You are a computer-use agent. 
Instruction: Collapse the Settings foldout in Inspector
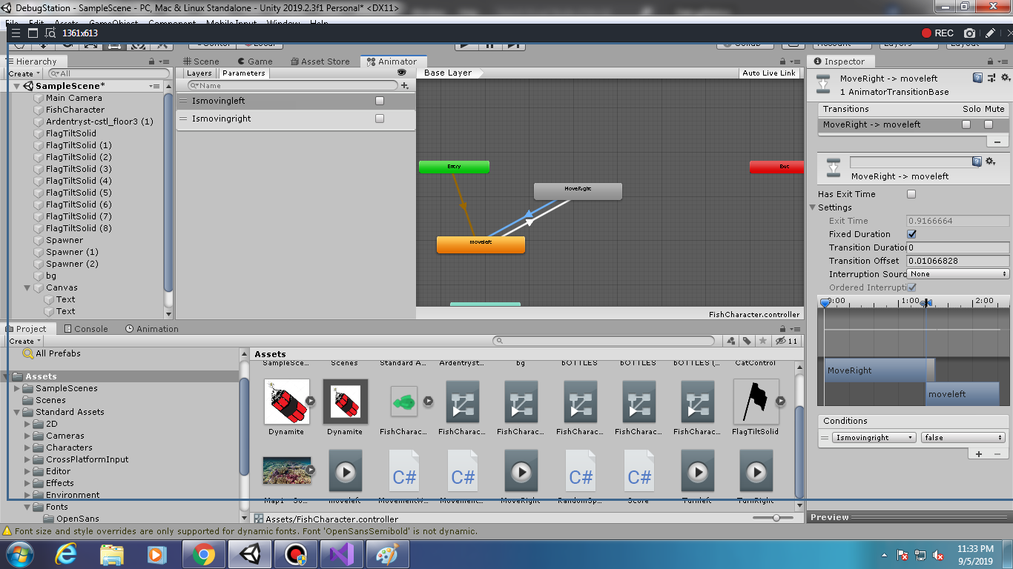813,207
